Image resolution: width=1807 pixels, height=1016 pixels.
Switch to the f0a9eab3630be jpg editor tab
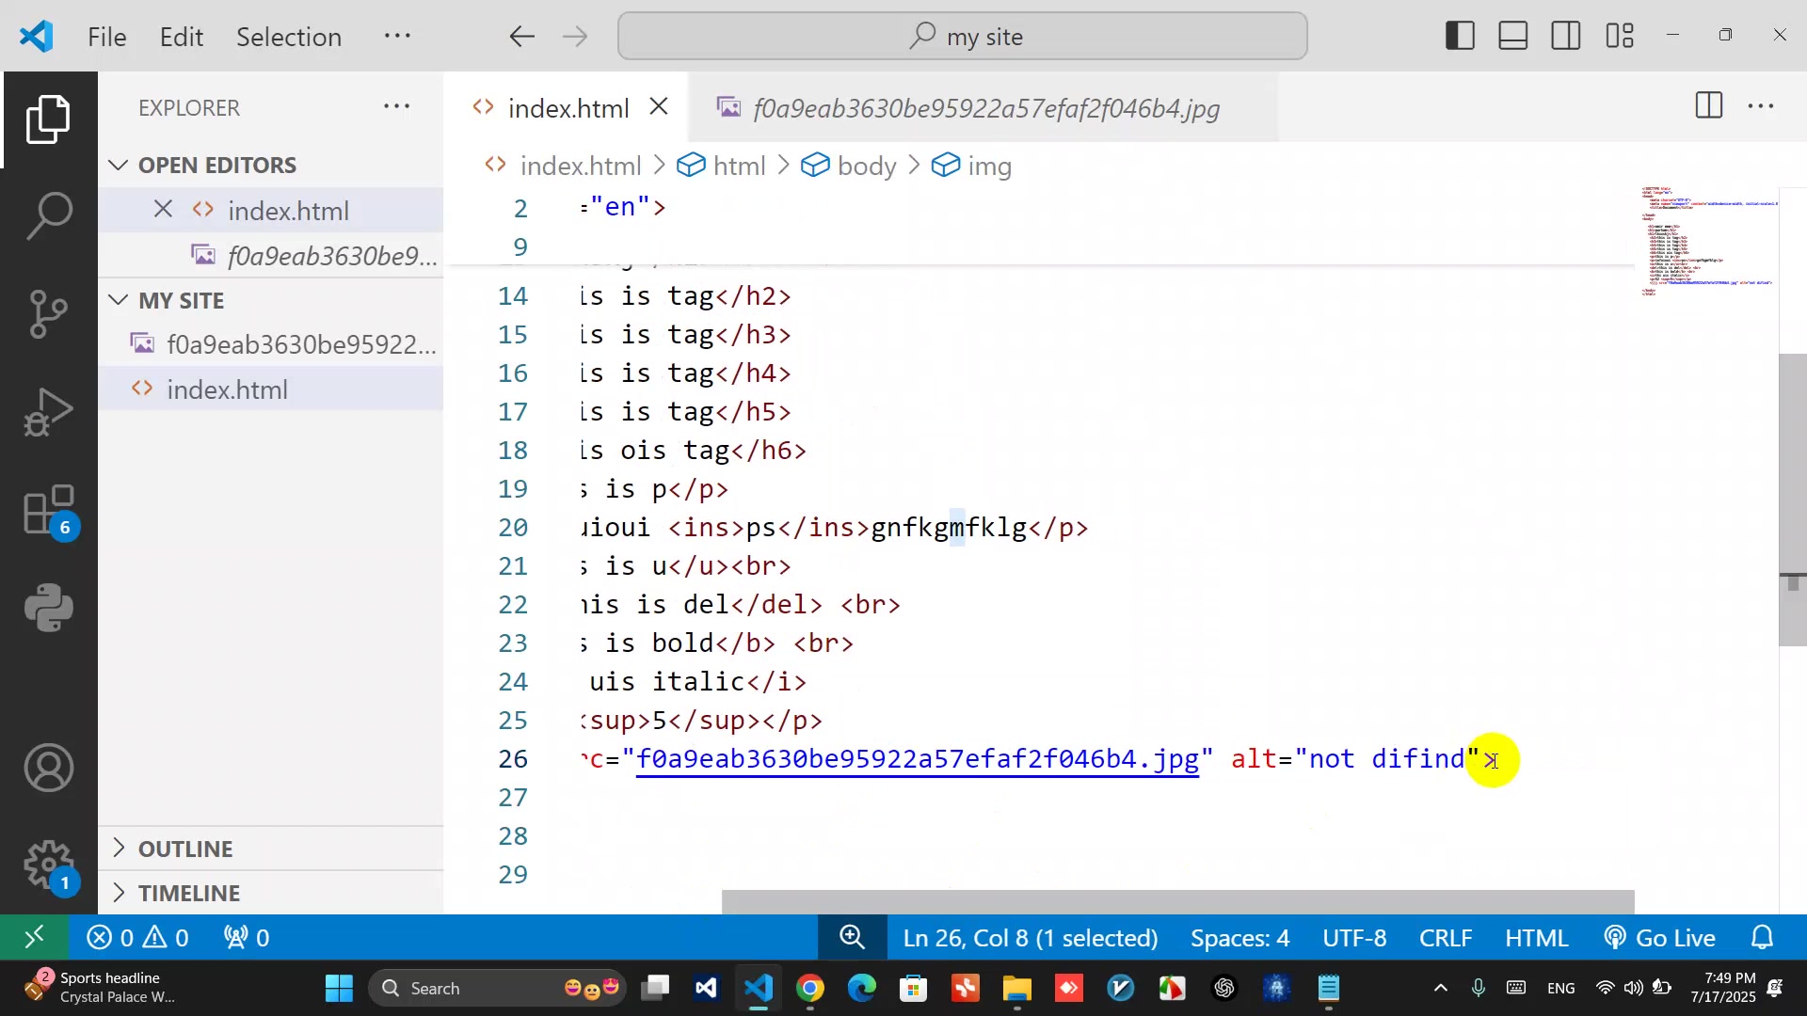click(x=984, y=108)
